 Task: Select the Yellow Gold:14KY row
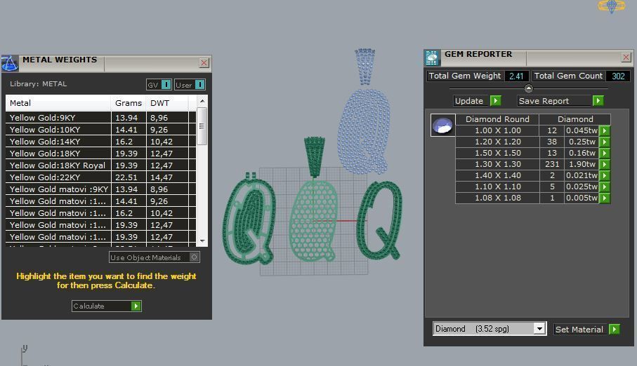[x=100, y=142]
